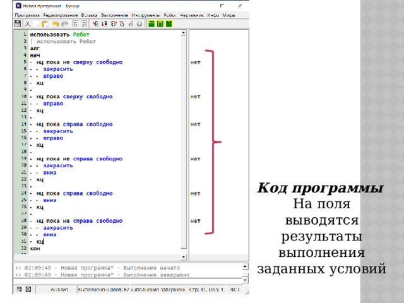The width and height of the screenshot is (404, 303).
Task: Click the Cut scissors icon
Action: coord(27,24)
